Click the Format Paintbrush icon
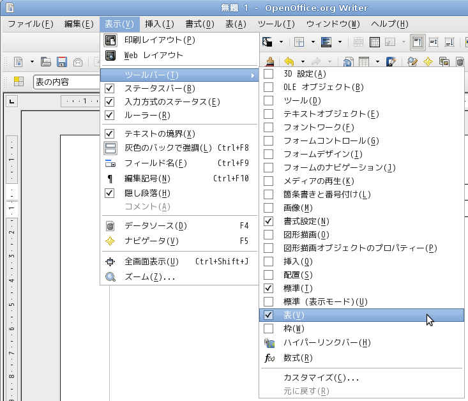 point(269,62)
